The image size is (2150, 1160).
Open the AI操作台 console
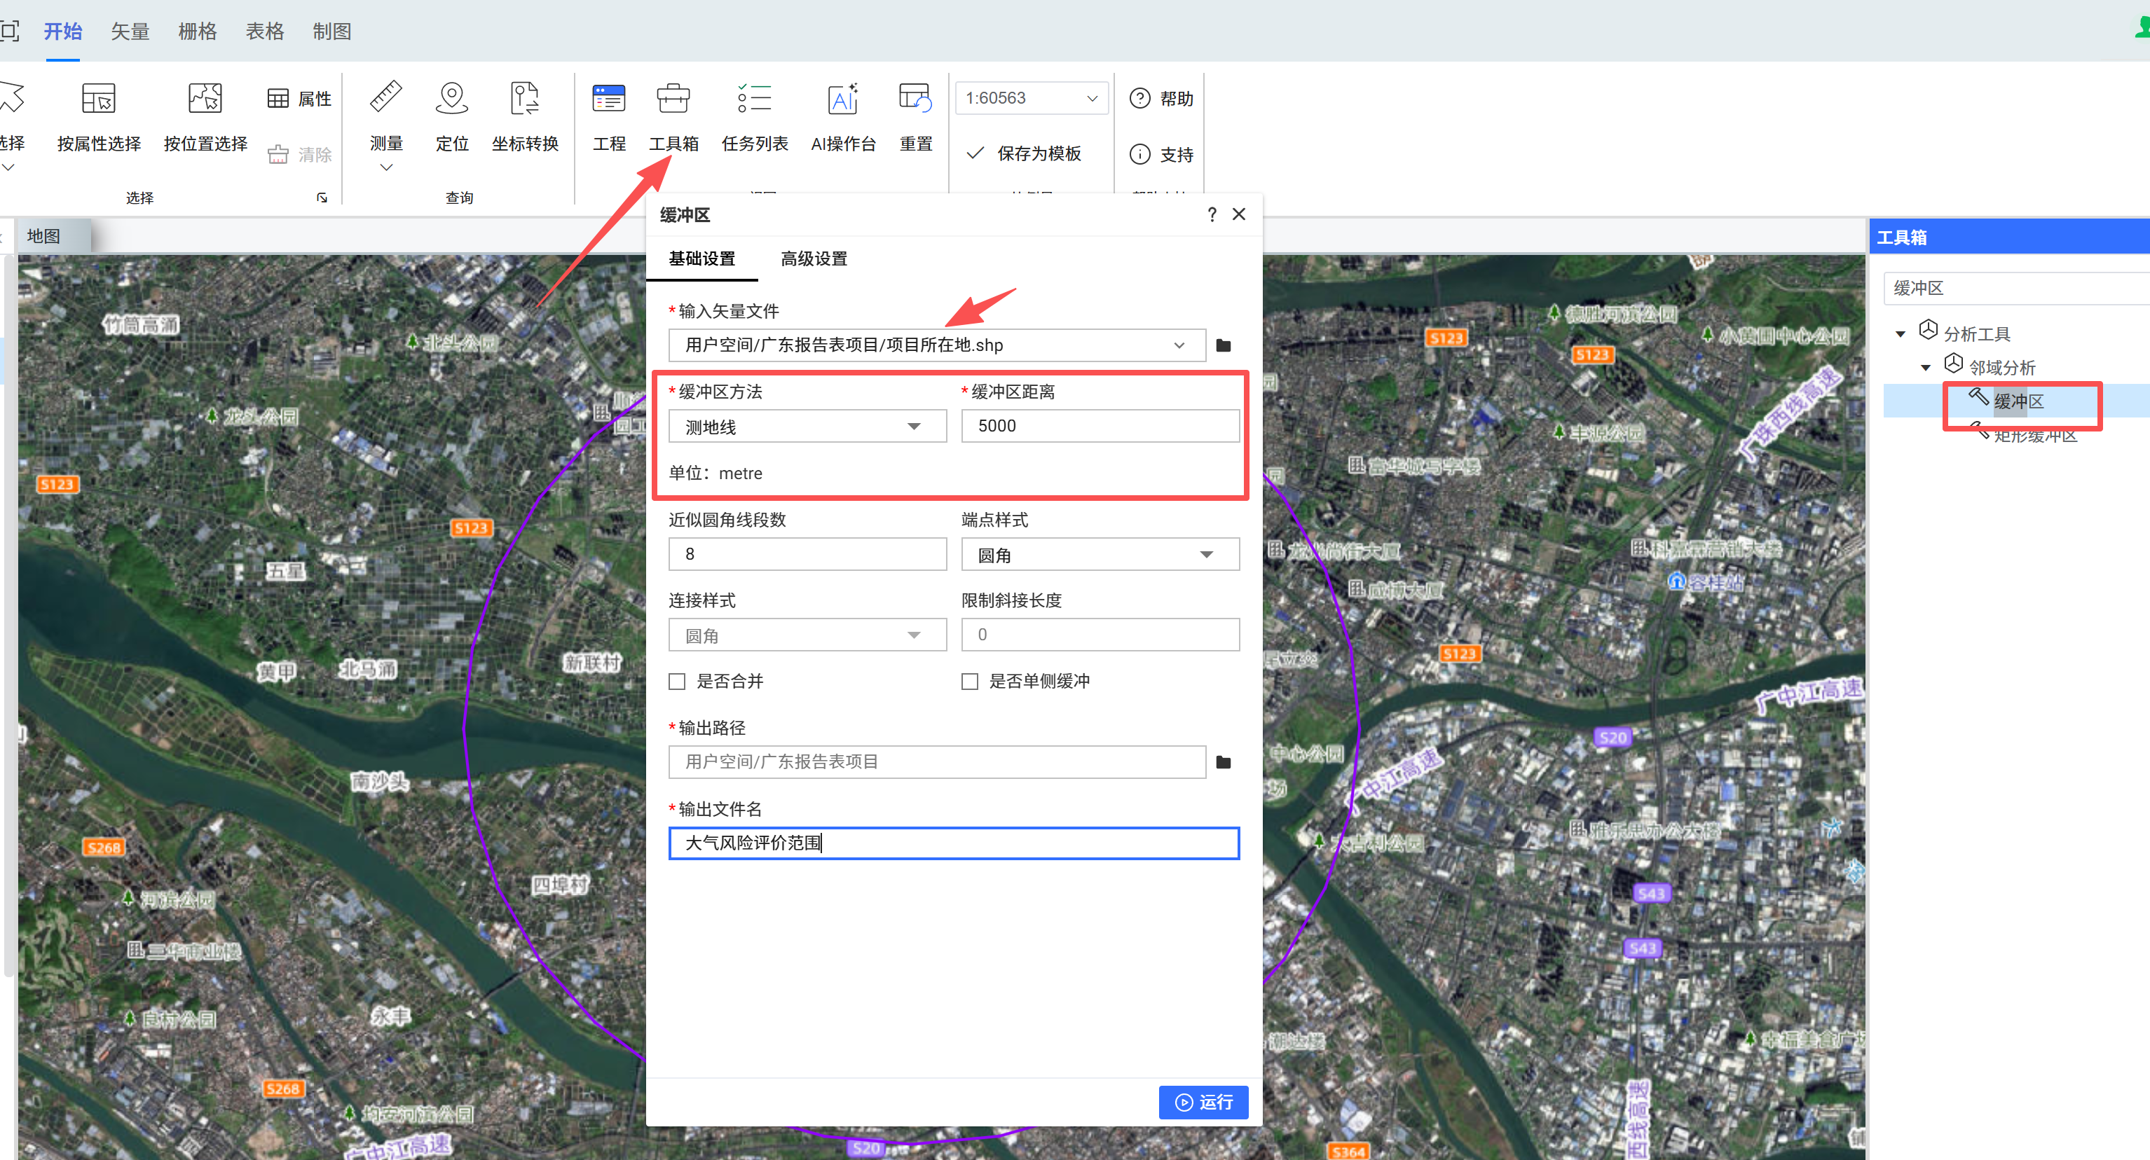click(x=843, y=117)
